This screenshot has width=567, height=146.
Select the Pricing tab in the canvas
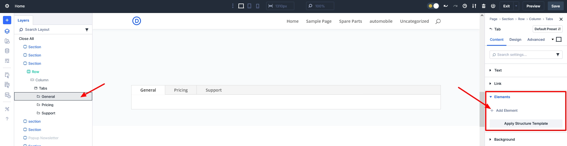[181, 90]
